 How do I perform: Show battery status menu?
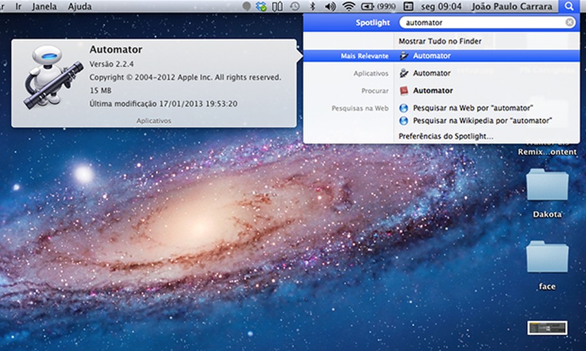pyautogui.click(x=379, y=7)
